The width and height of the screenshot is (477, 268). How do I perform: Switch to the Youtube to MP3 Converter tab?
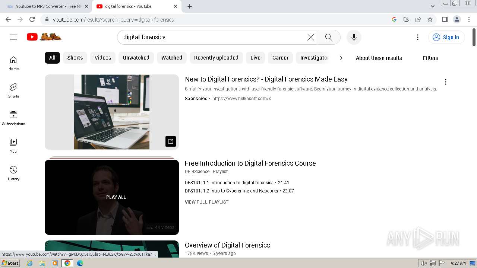(48, 6)
